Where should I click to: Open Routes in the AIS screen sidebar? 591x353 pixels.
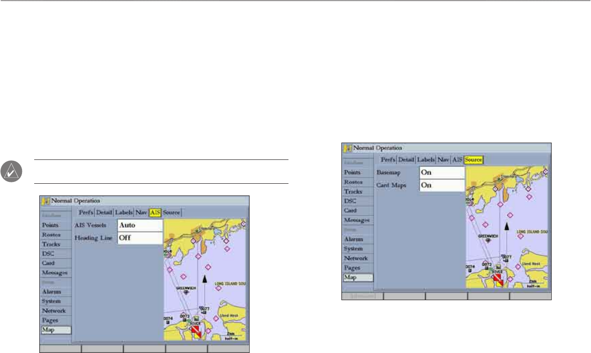click(x=56, y=235)
